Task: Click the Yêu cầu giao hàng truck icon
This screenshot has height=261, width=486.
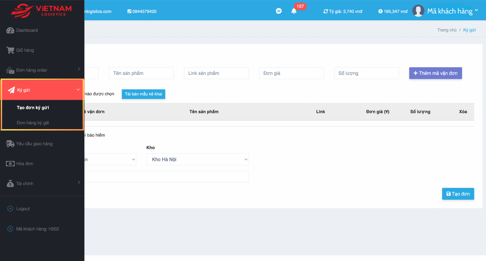Action: click(x=10, y=144)
